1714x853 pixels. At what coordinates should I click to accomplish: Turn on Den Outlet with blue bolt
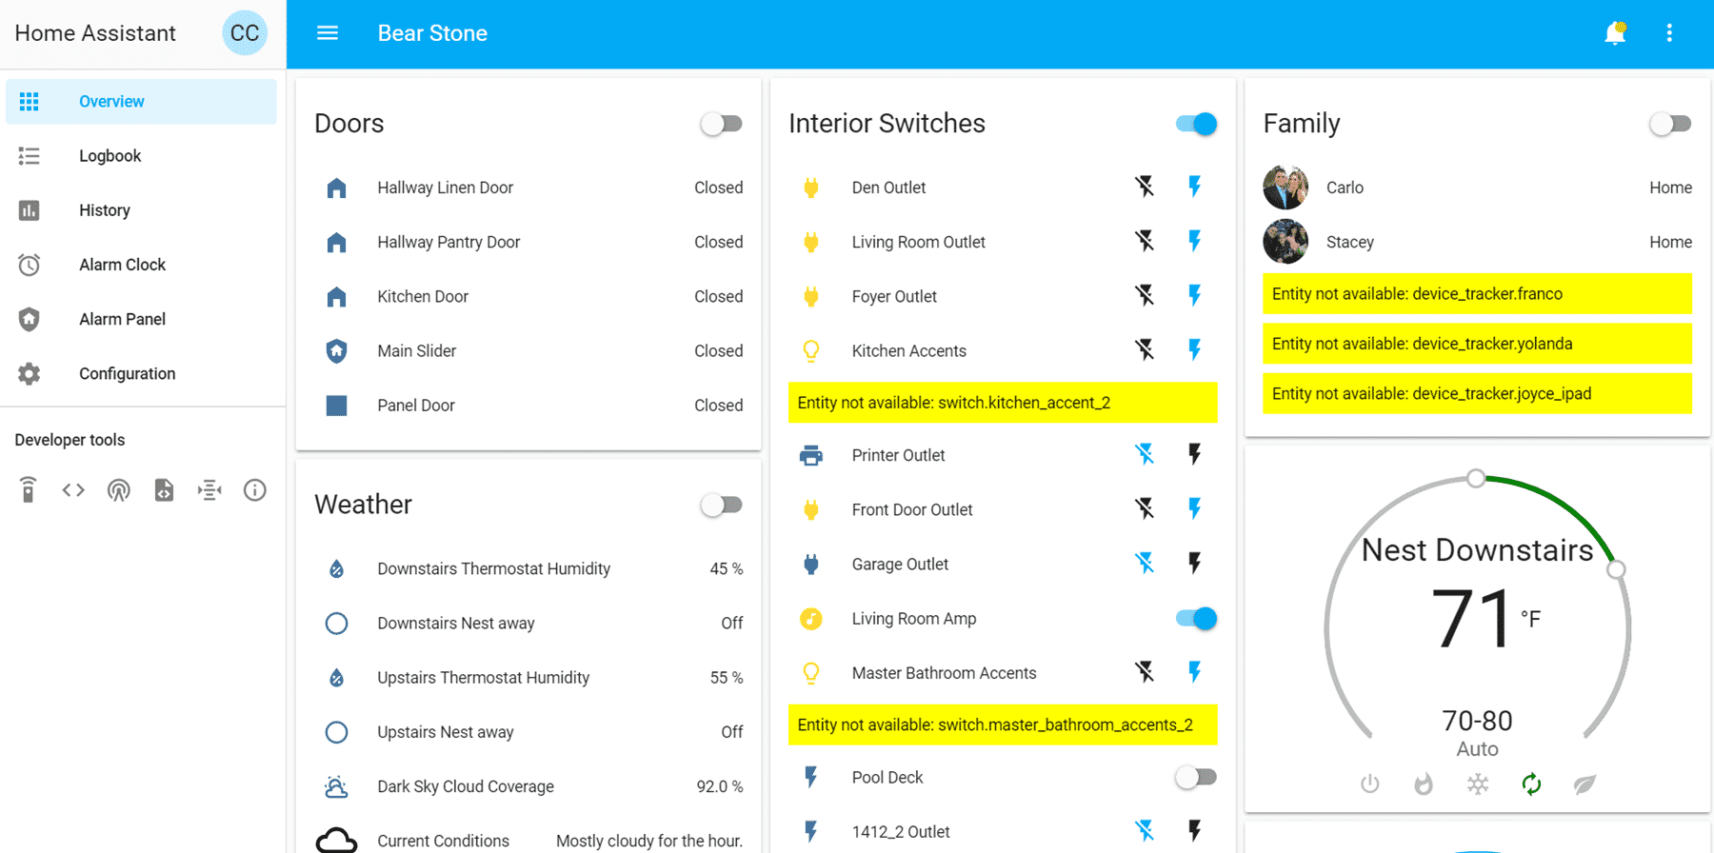[1194, 188]
